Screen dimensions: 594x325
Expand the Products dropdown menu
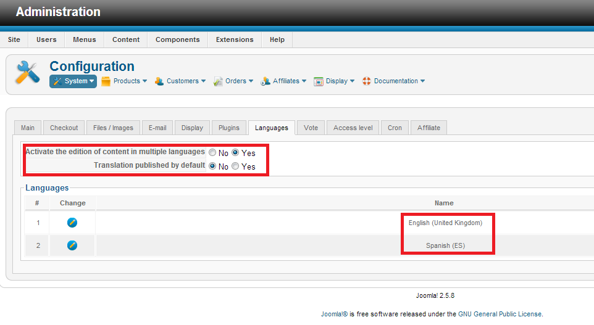pyautogui.click(x=124, y=81)
